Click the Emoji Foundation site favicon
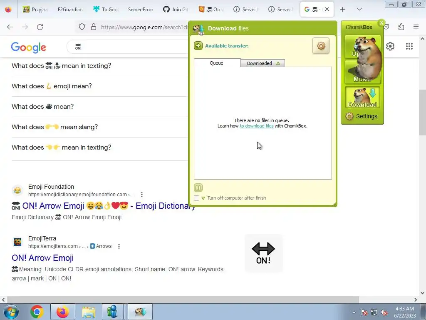Screen dimensions: 426x320 [17, 190]
